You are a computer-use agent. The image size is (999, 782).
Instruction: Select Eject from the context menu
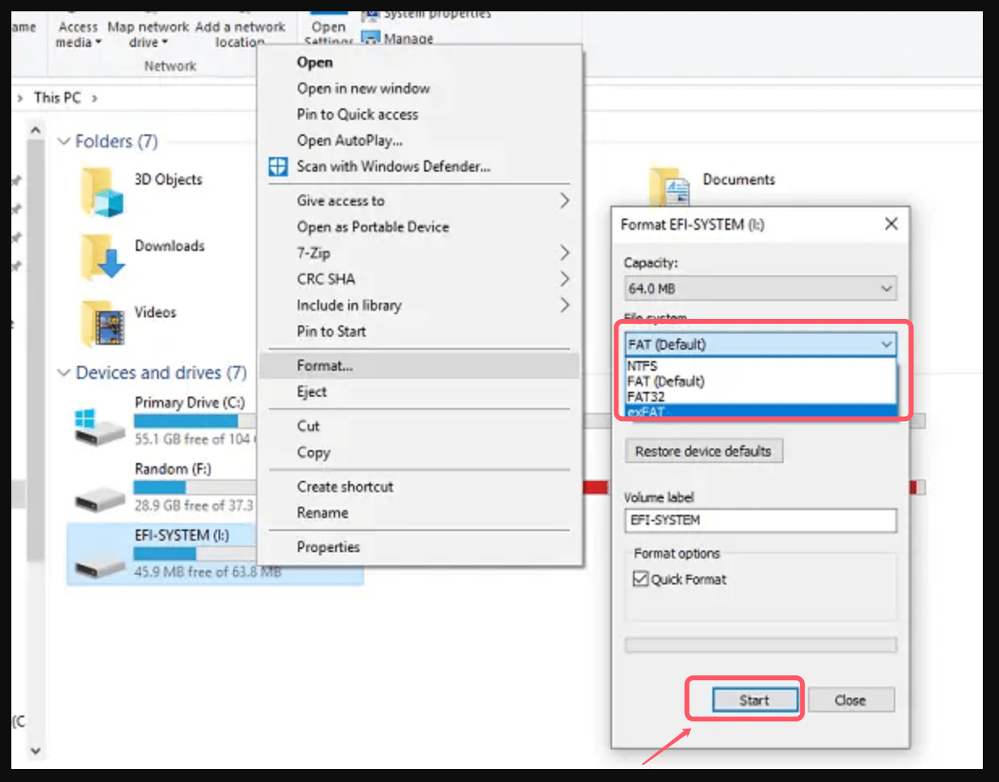click(312, 391)
